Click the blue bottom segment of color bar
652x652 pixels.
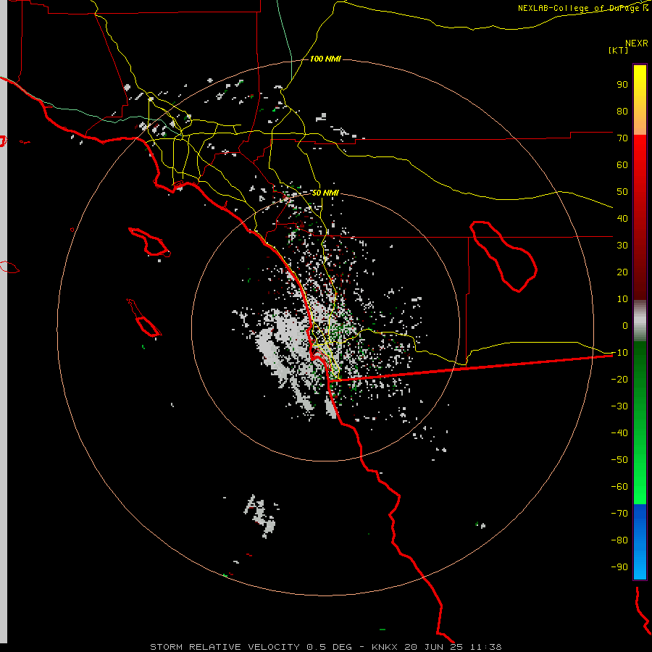[640, 542]
